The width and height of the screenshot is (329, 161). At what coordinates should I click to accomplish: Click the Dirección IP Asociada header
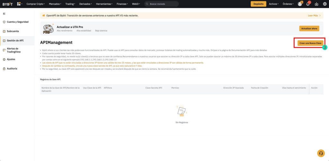(x=234, y=88)
